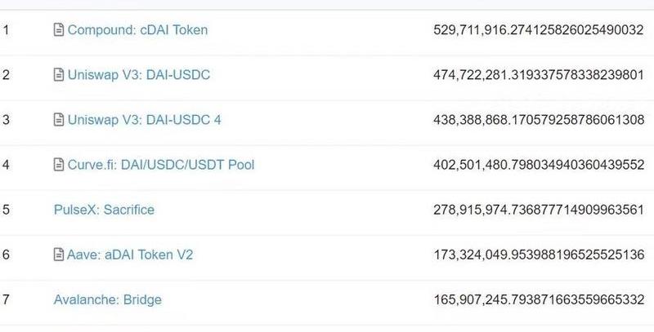Click the contract icon beside Uniswap V3: DAI-USDC
Screen dimensions: 654x332
[x=58, y=75]
